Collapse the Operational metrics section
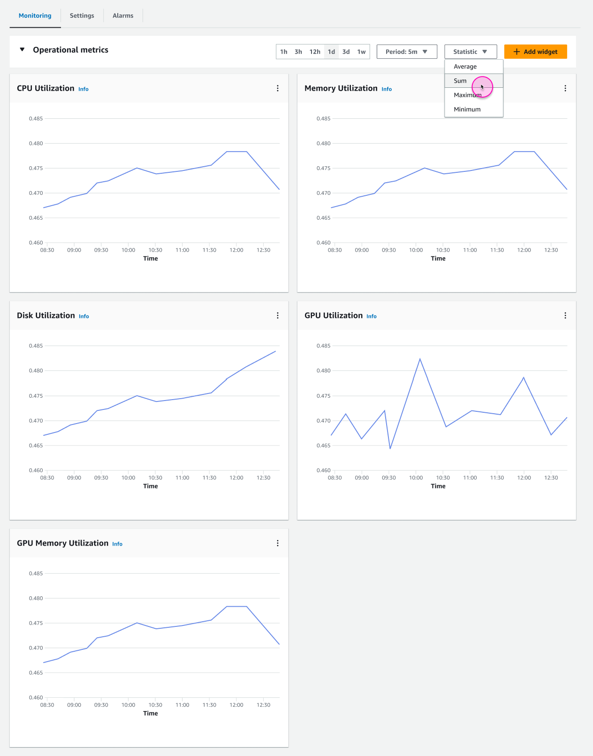The image size is (593, 756). coord(22,50)
